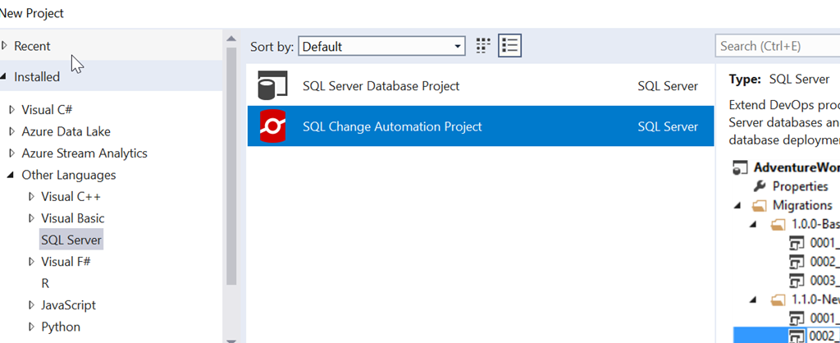Click the AdventureWorks project icon
This screenshot has height=343, width=840.
click(x=739, y=167)
